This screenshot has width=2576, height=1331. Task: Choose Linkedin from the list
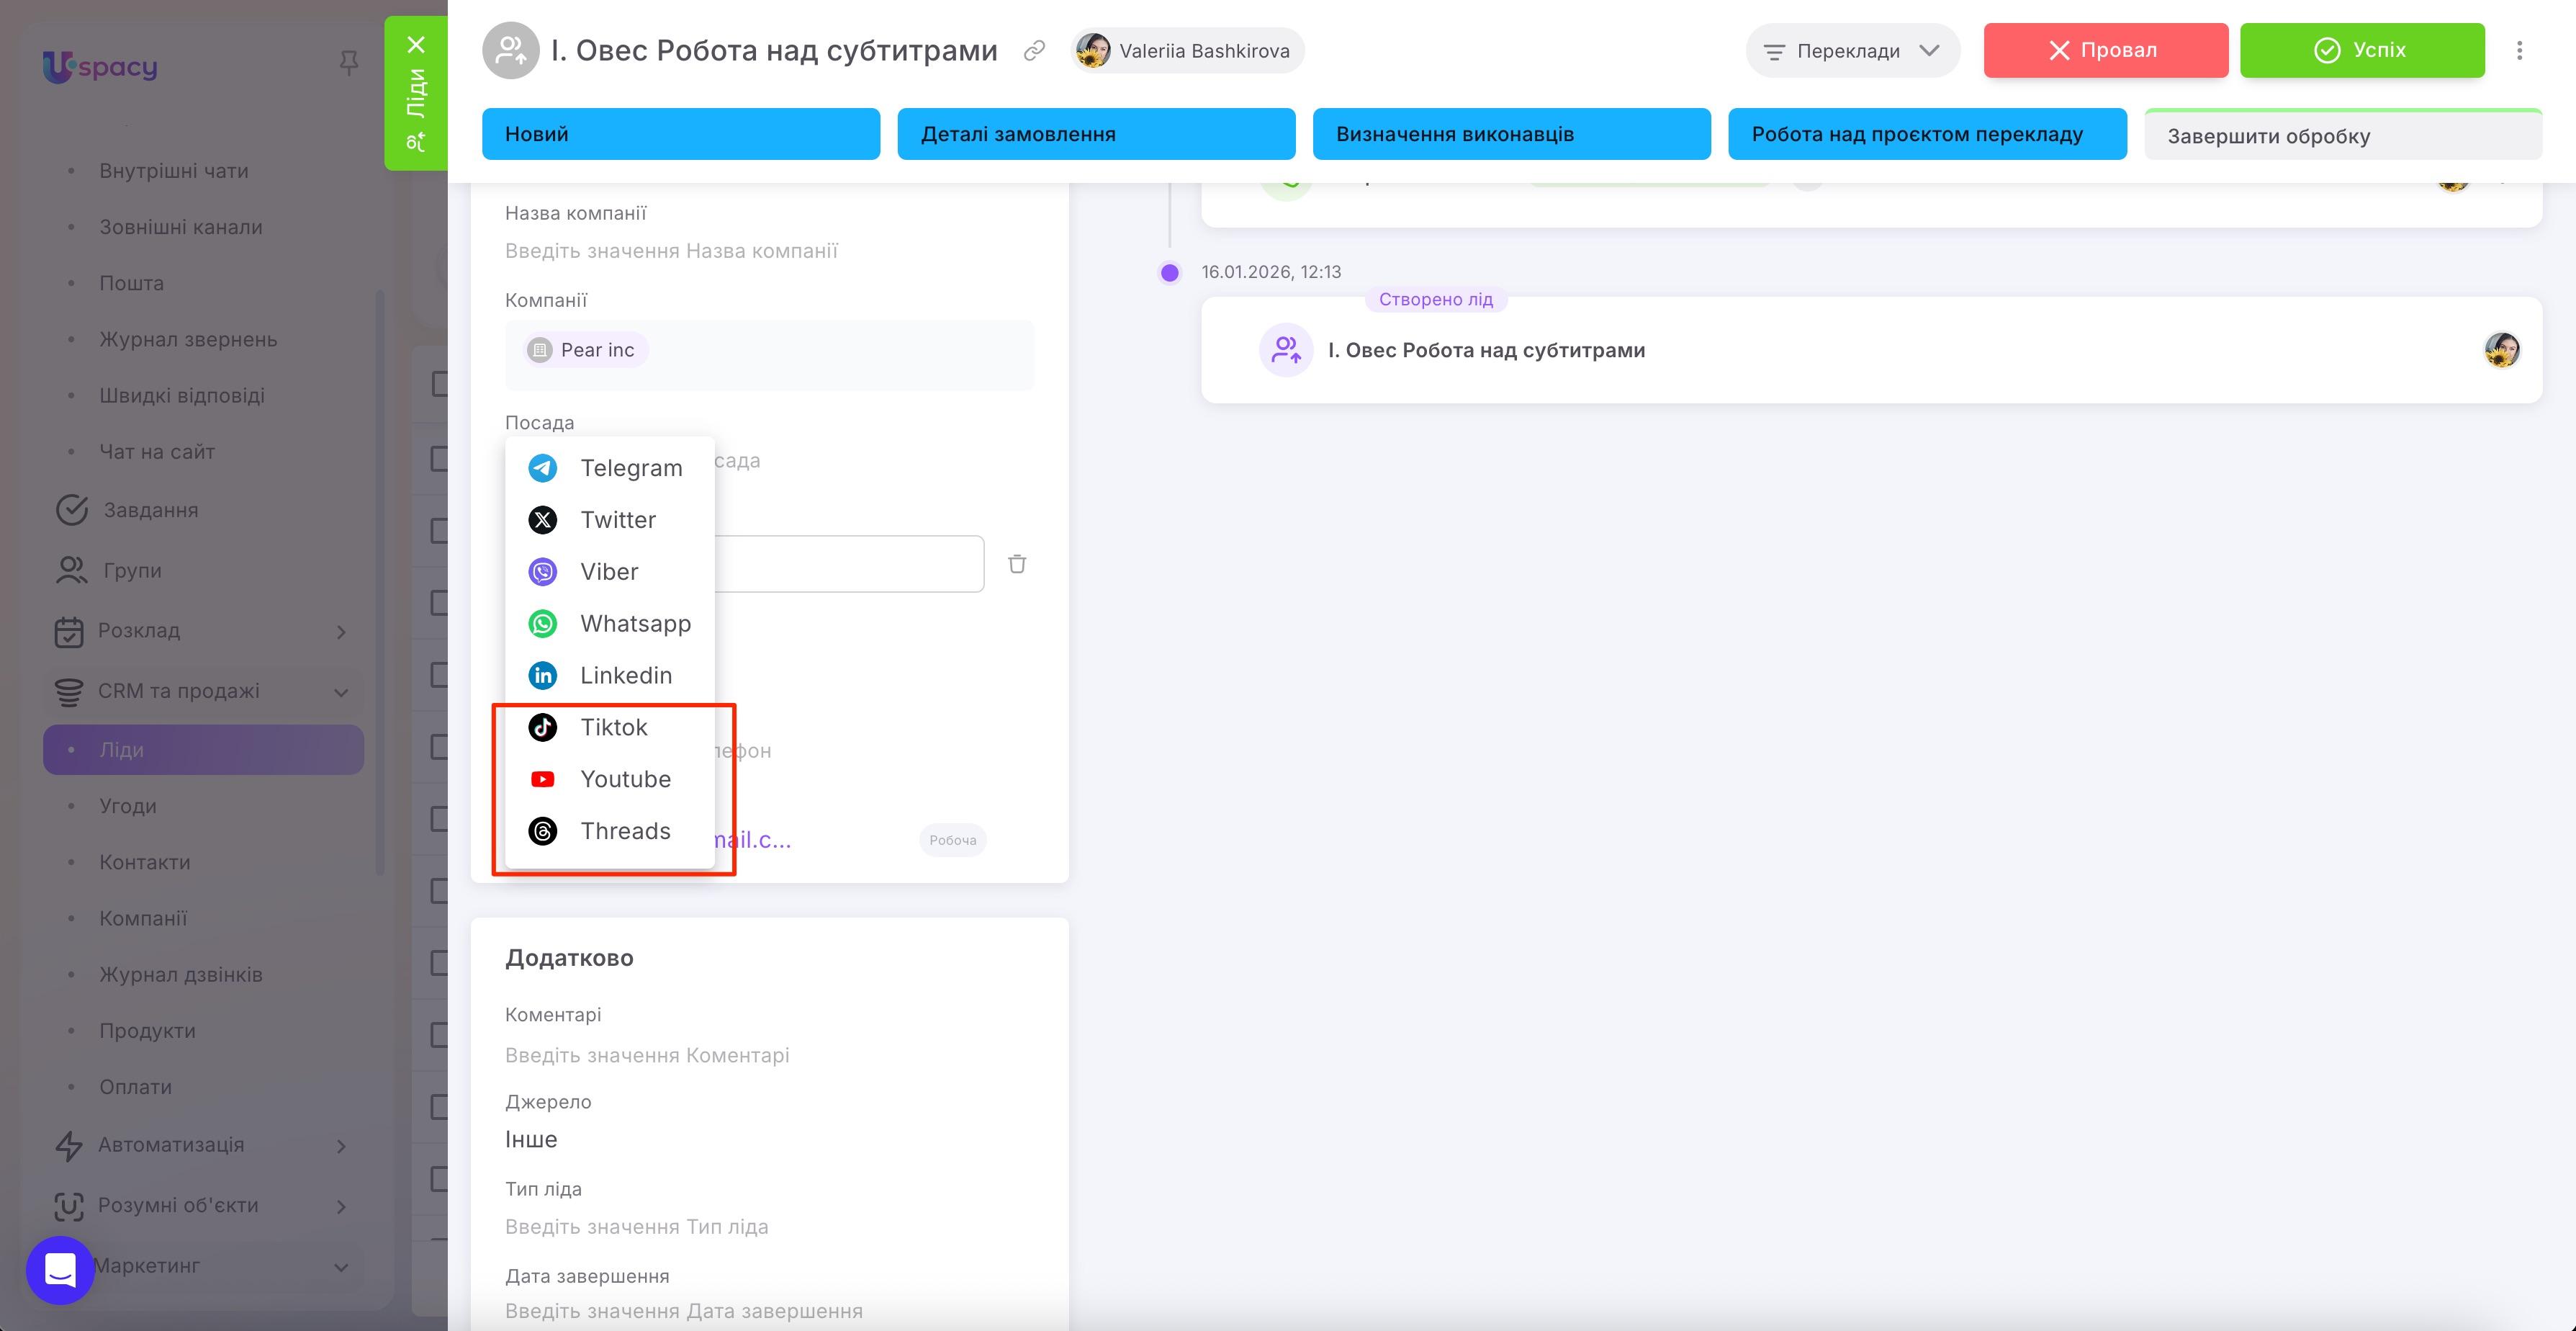[609, 676]
